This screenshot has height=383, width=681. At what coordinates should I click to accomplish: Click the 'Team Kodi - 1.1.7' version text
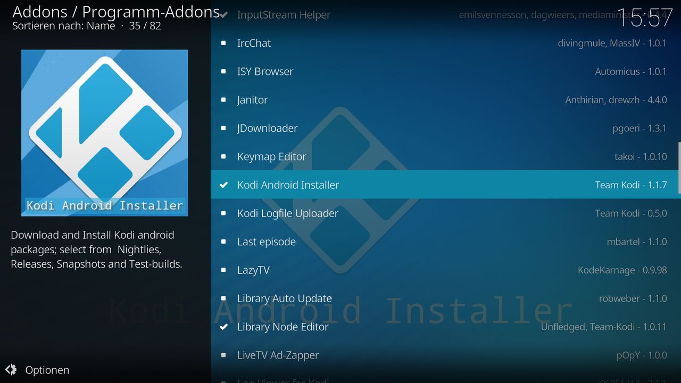pyautogui.click(x=630, y=185)
